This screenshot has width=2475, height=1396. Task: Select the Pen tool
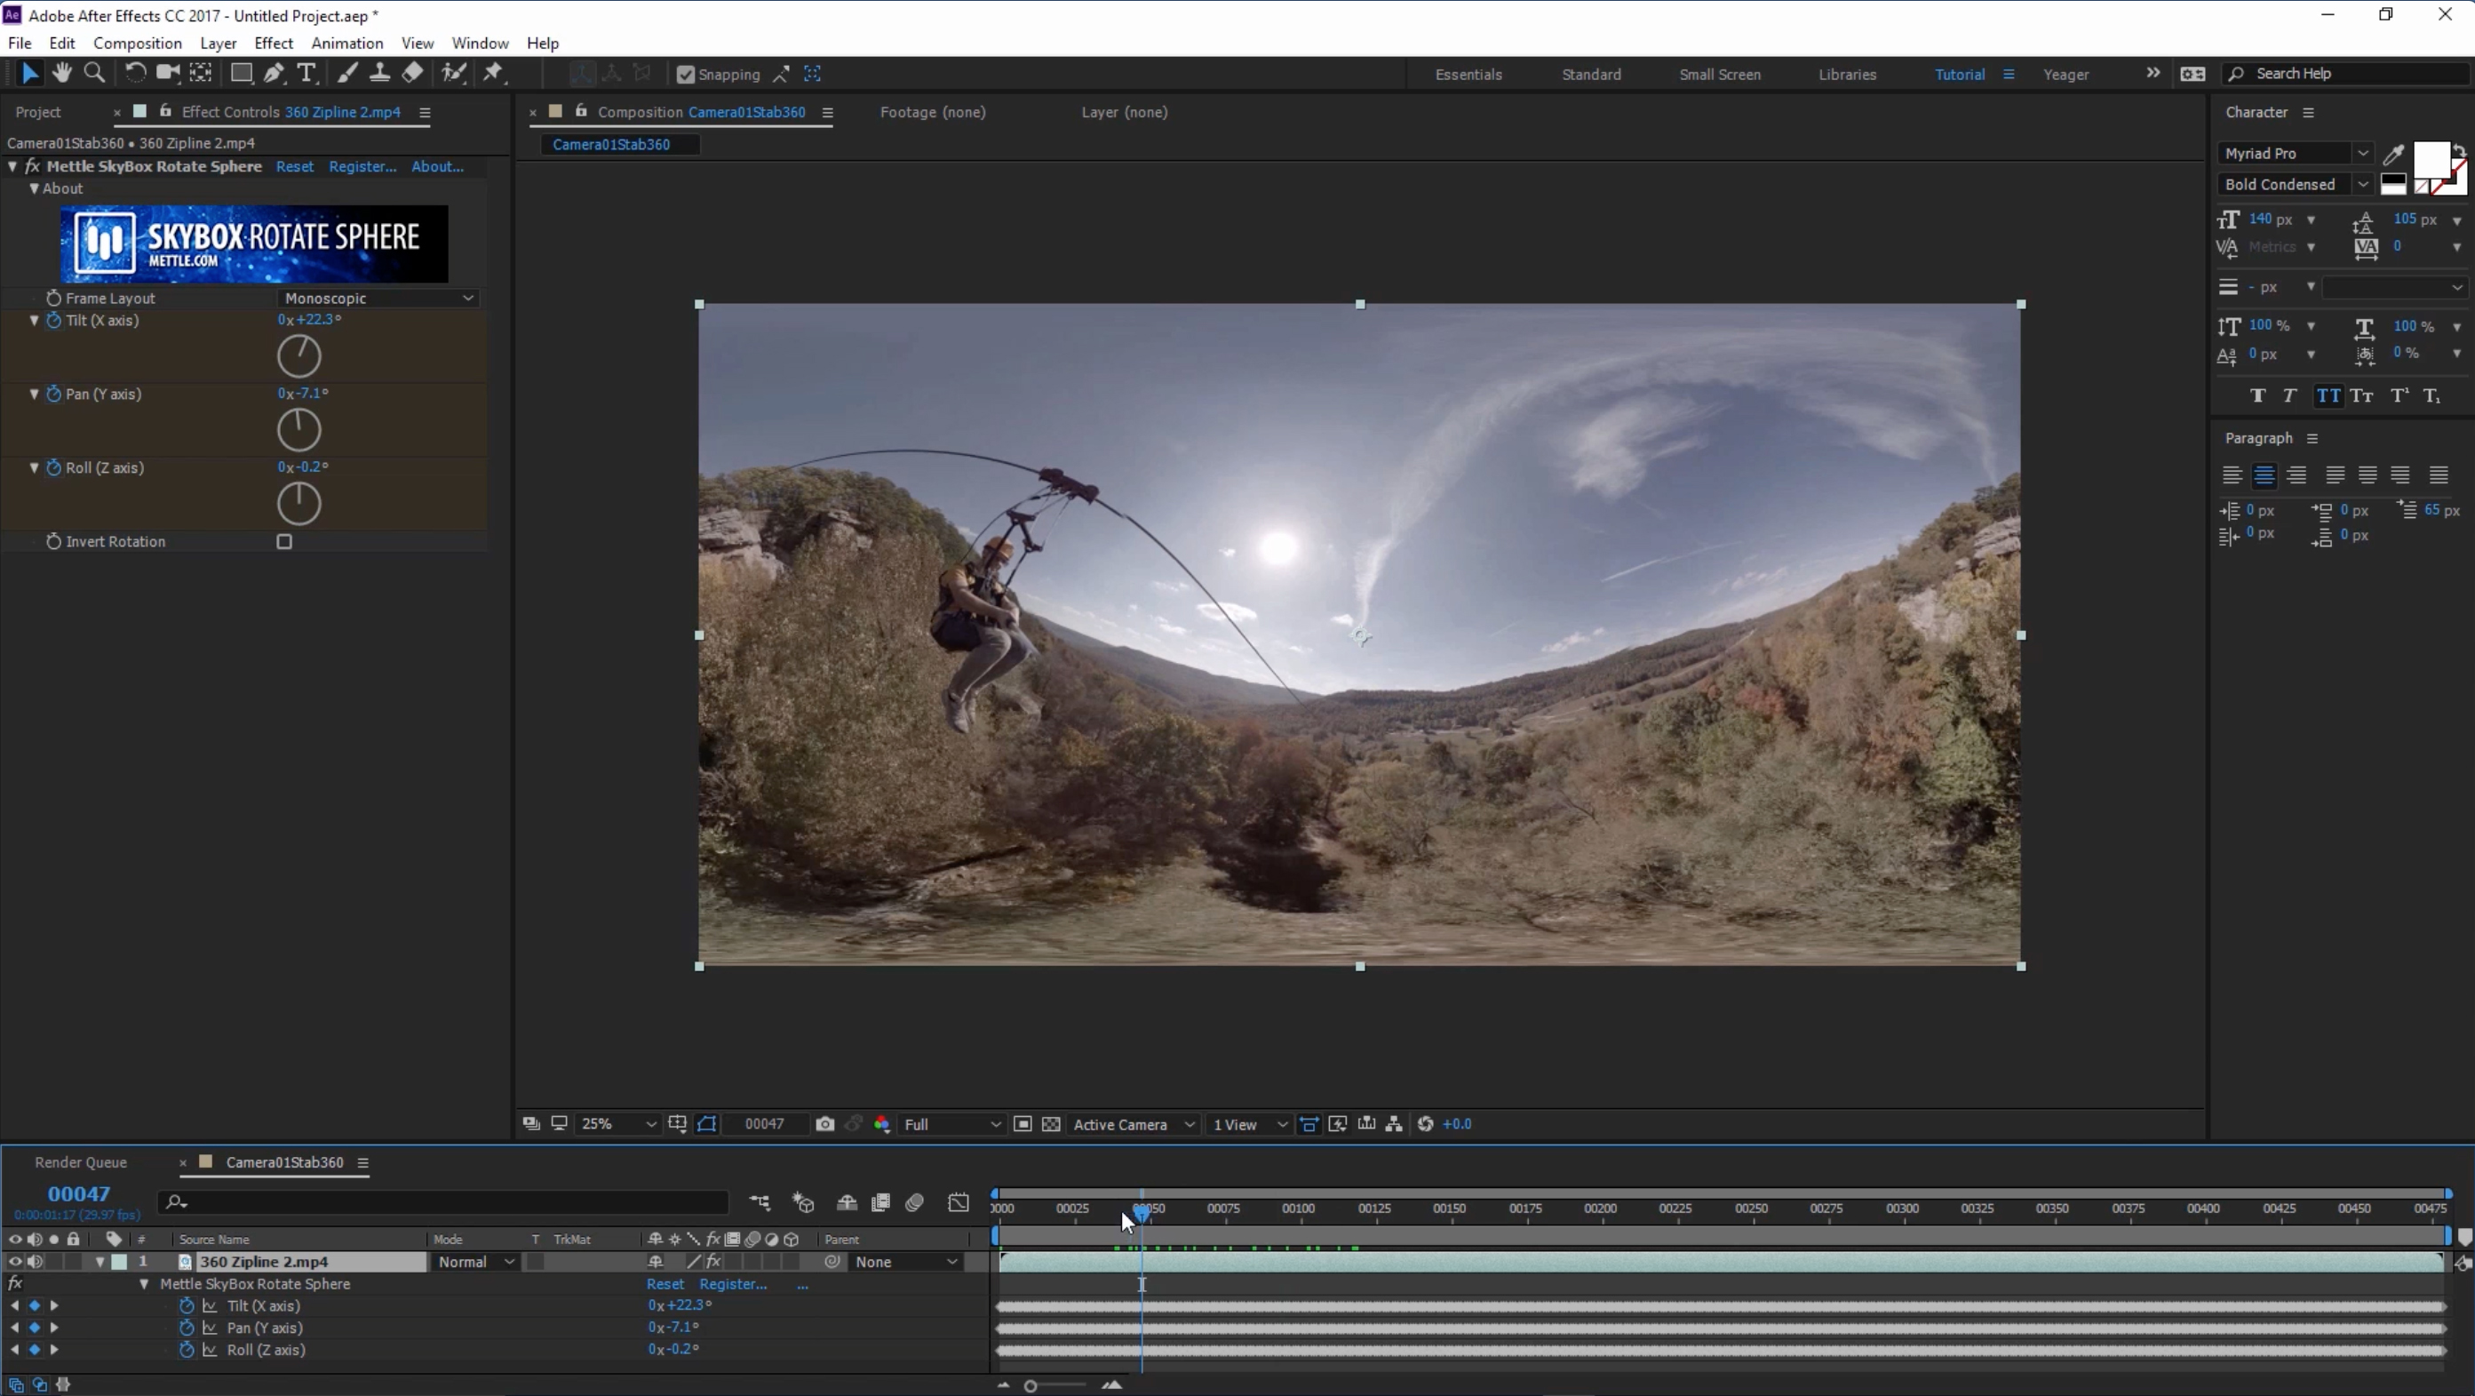tap(273, 73)
